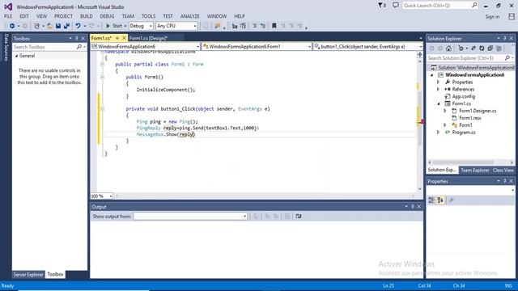Click the Home icon in Solution Explorer
The width and height of the screenshot is (518, 291).
448,48
